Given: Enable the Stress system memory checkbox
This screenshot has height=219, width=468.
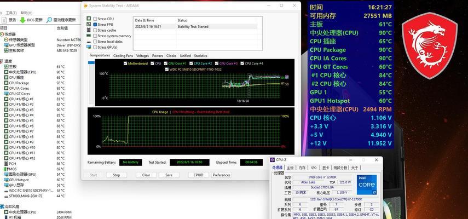Looking at the screenshot, I should click(95, 36).
